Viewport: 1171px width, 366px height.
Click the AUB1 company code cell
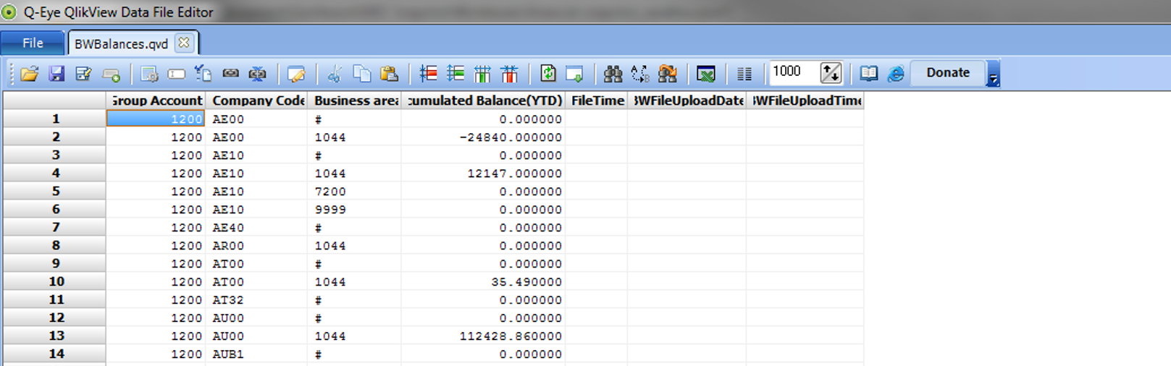pos(256,354)
